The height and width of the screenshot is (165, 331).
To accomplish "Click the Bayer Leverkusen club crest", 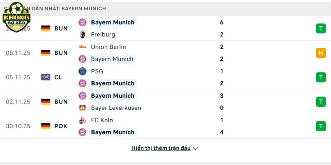I will coord(82,108).
